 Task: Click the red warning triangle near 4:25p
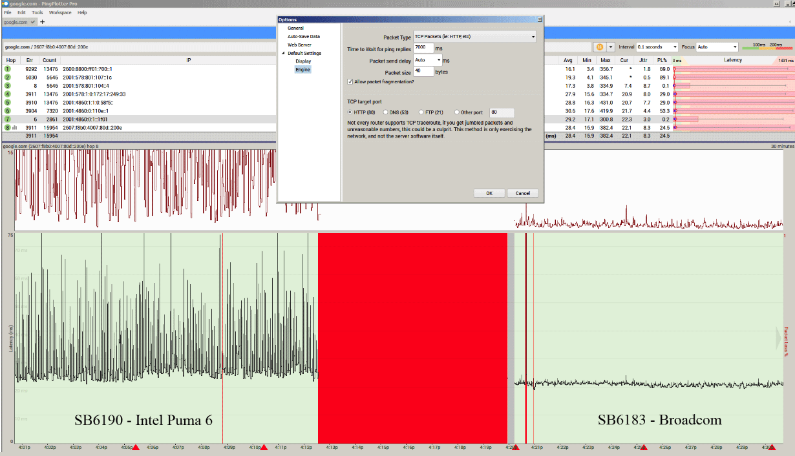(644, 447)
